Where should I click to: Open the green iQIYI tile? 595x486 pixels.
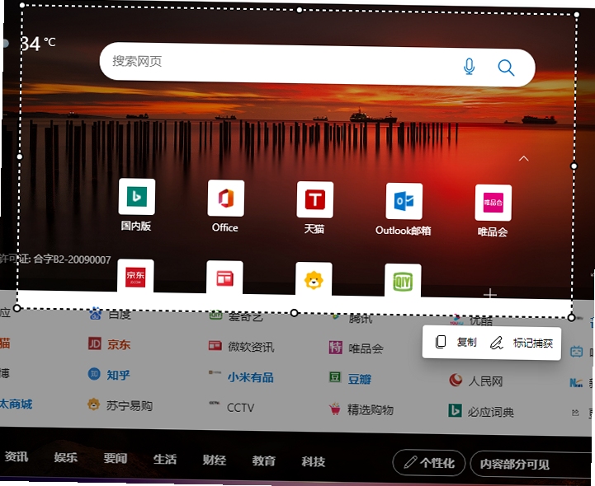pyautogui.click(x=403, y=281)
